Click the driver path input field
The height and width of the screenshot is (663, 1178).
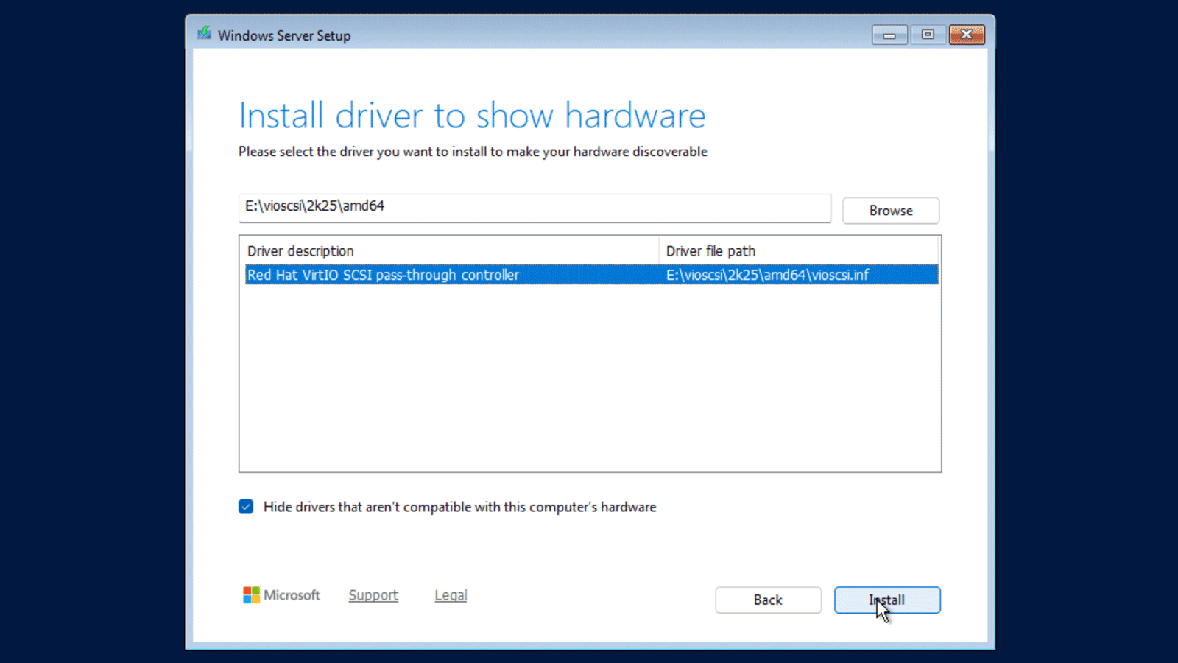[x=535, y=208]
